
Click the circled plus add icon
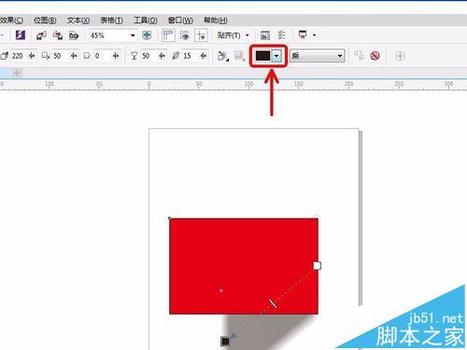point(401,56)
